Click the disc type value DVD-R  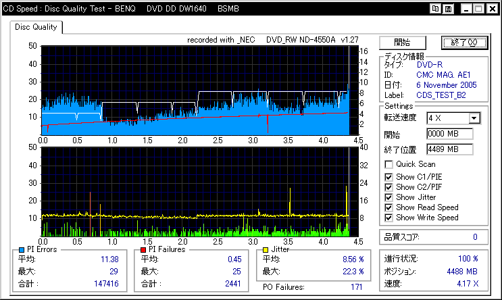(430, 65)
